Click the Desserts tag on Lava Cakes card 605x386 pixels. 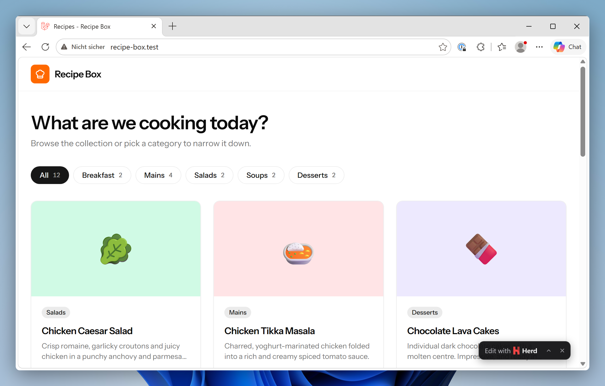425,312
